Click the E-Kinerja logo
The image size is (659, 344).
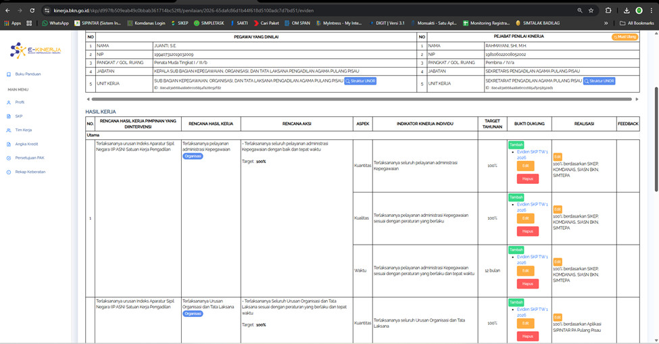coord(35,50)
